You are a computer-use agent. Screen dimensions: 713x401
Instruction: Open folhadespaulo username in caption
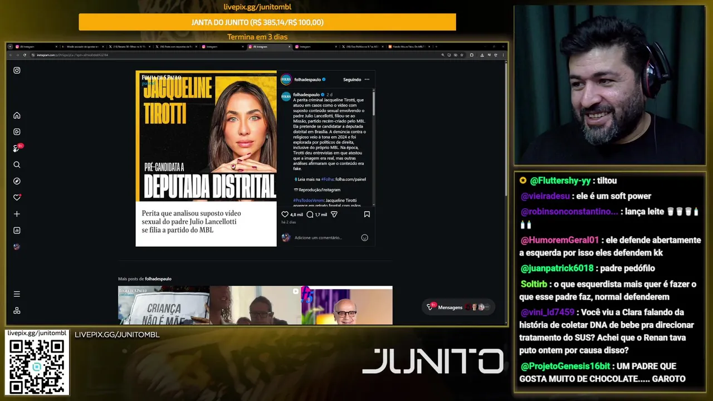point(306,95)
